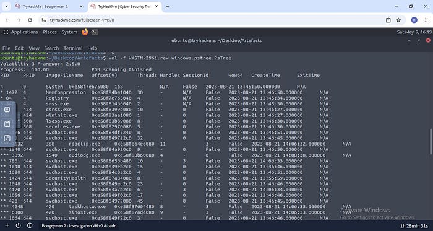The image size is (433, 231).
Task: Open the terminal File menu
Action: 6,48
